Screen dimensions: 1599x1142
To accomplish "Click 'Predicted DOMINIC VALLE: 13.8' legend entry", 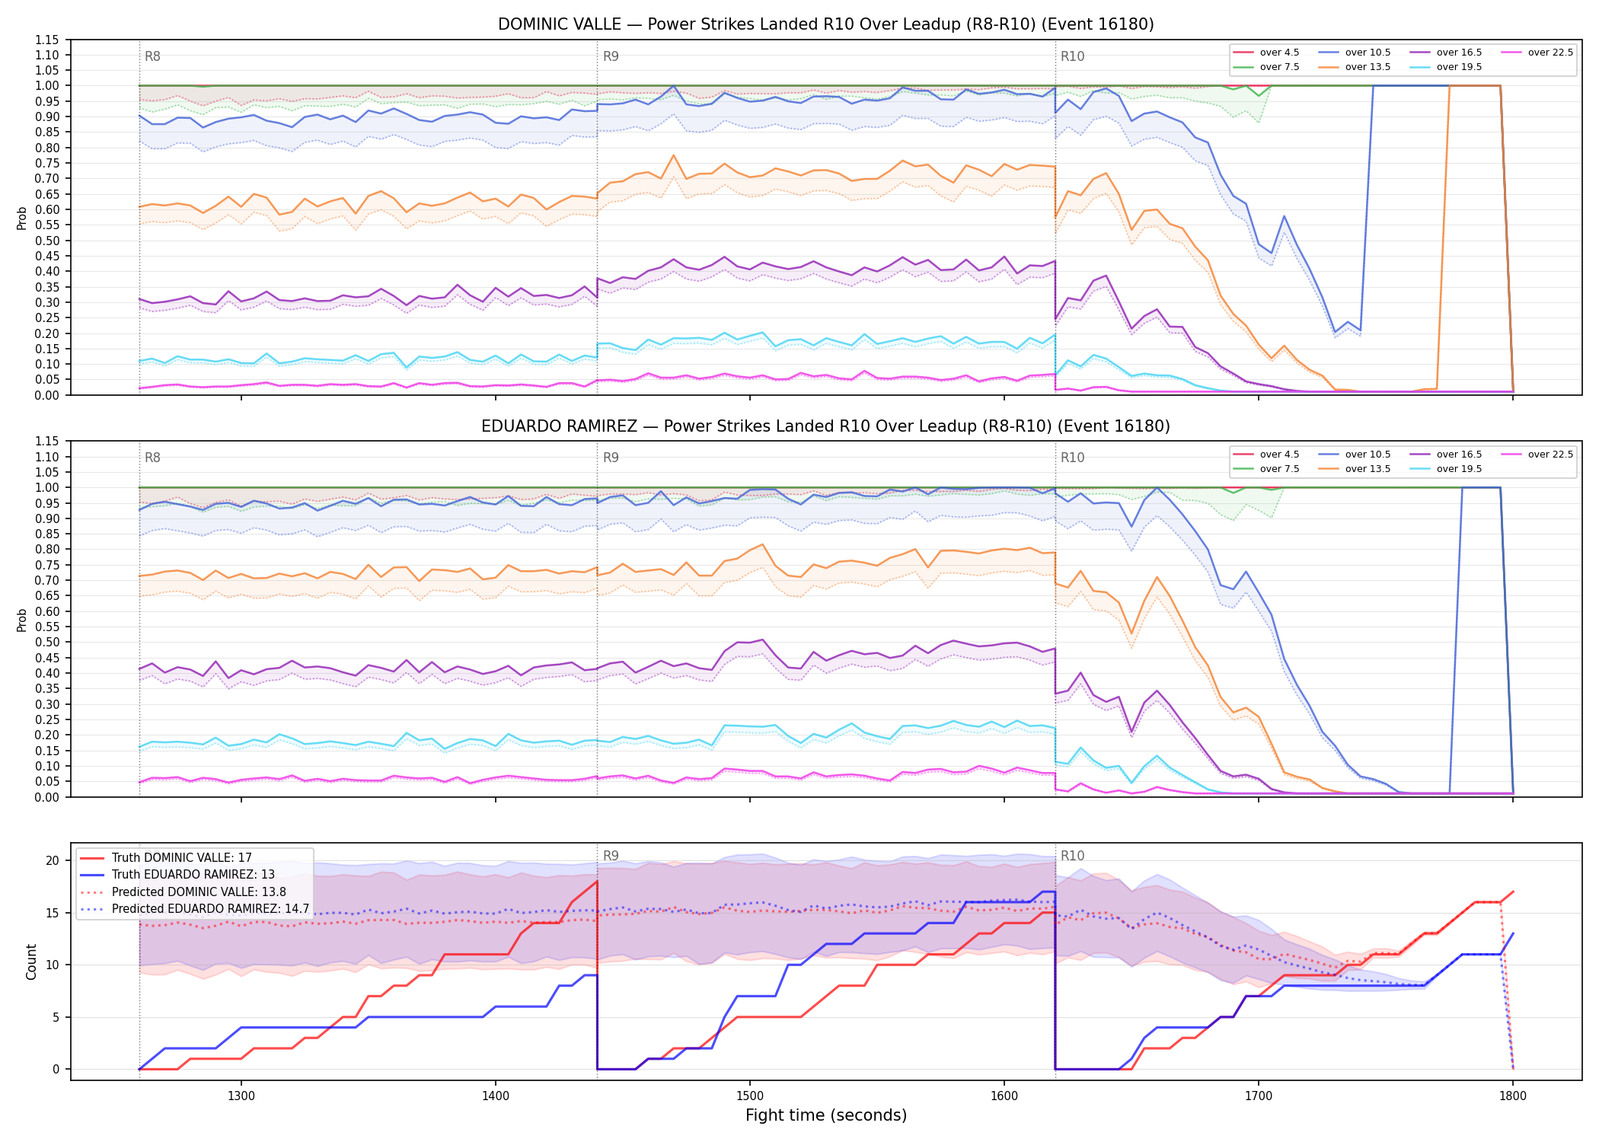I will [183, 892].
